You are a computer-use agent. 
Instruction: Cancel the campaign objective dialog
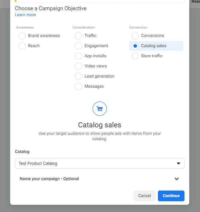click(144, 196)
